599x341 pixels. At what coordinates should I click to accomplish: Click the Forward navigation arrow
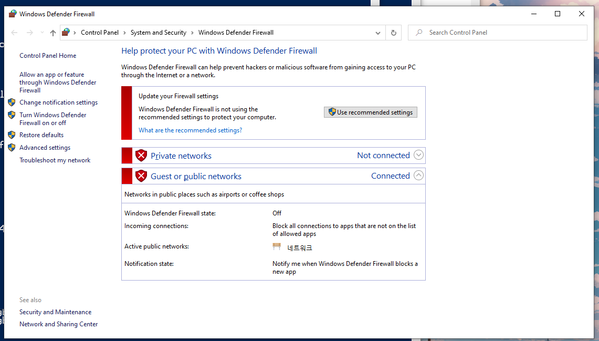[x=30, y=33]
